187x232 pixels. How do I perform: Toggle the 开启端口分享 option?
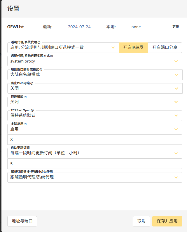point(165,47)
